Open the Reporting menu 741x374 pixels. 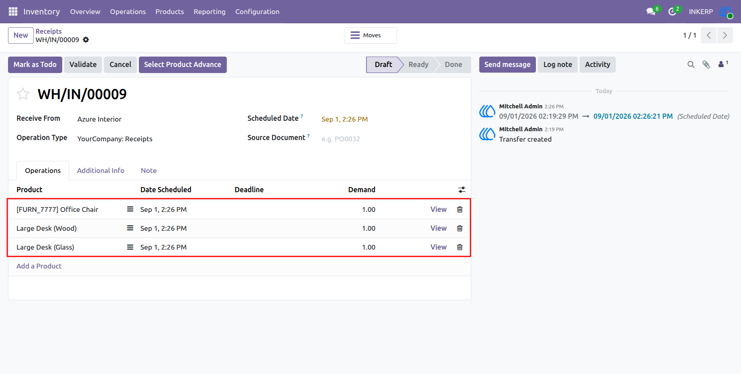coord(210,12)
